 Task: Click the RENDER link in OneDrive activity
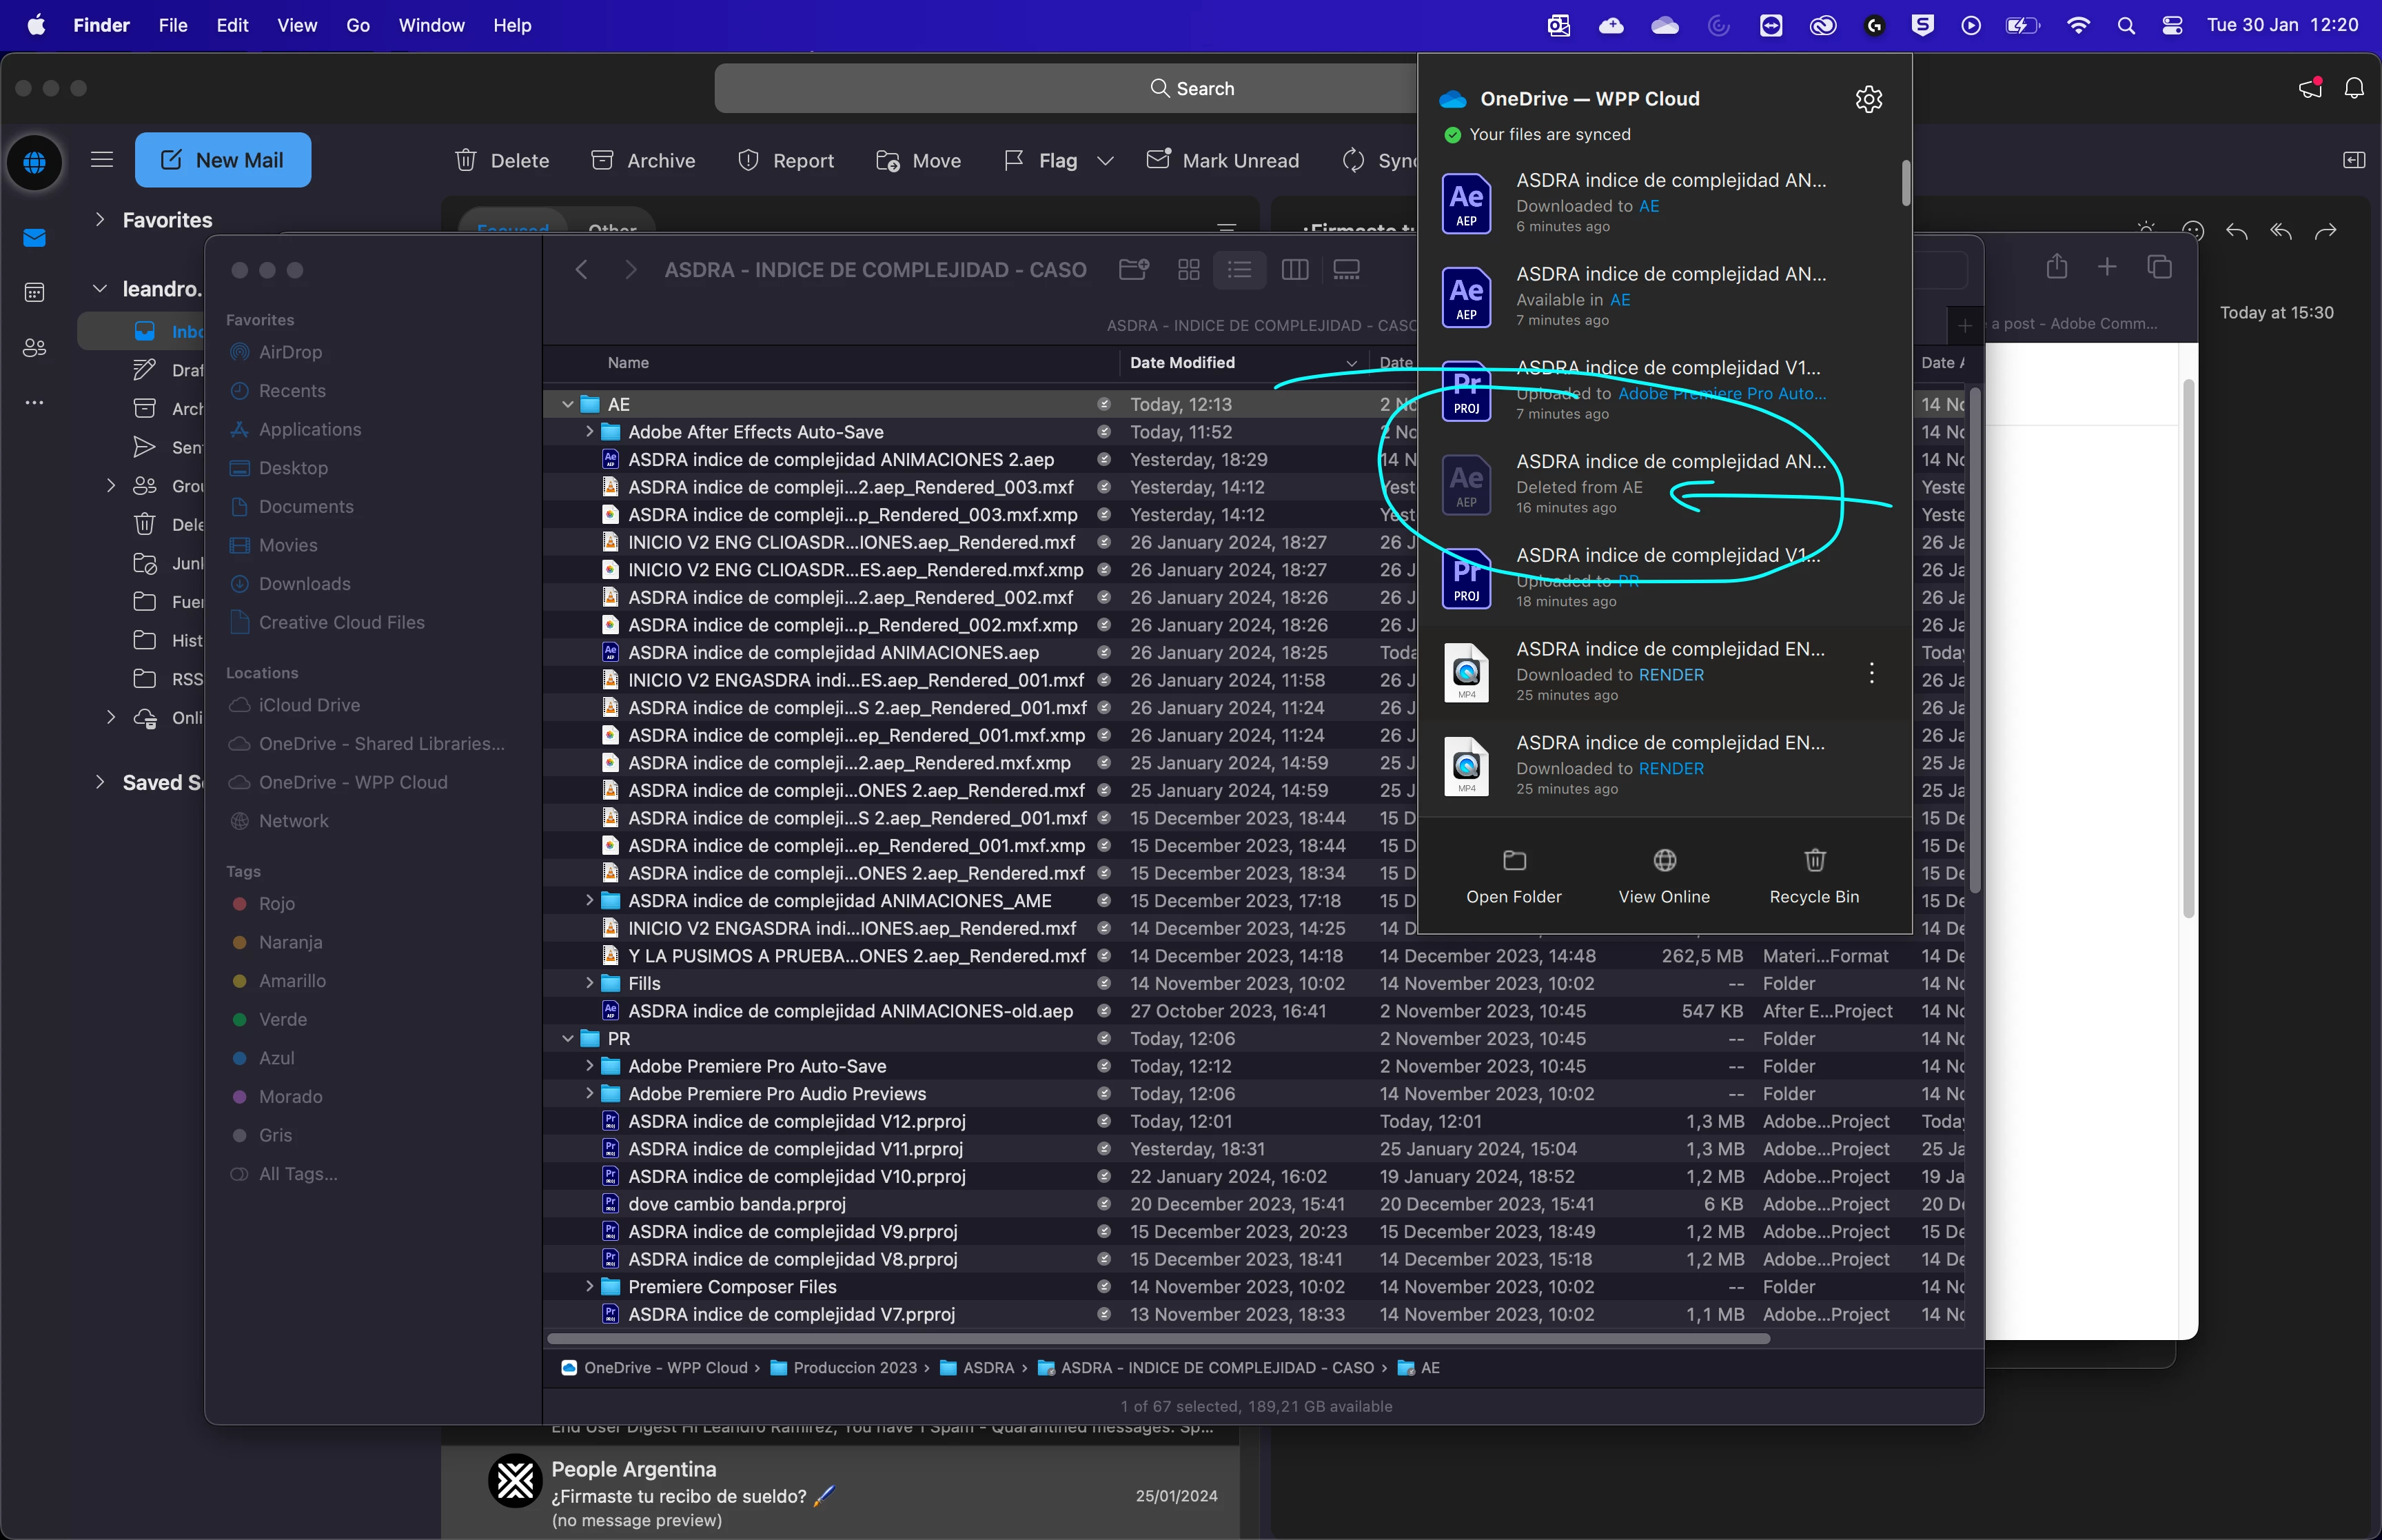point(1670,675)
